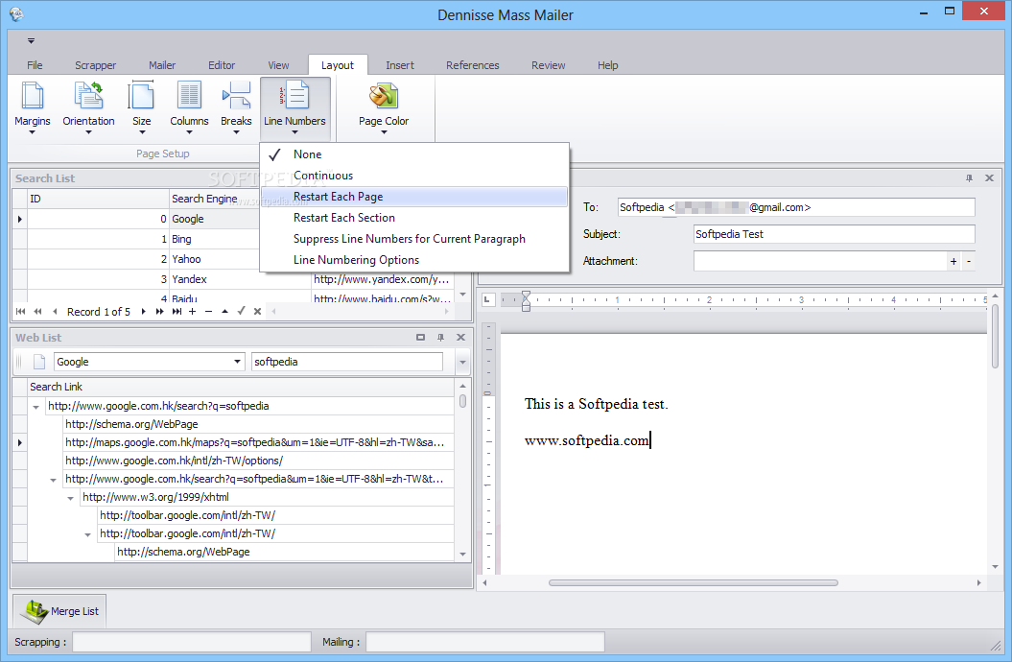Open Line Numbering Options
The height and width of the screenshot is (662, 1012).
(414, 260)
